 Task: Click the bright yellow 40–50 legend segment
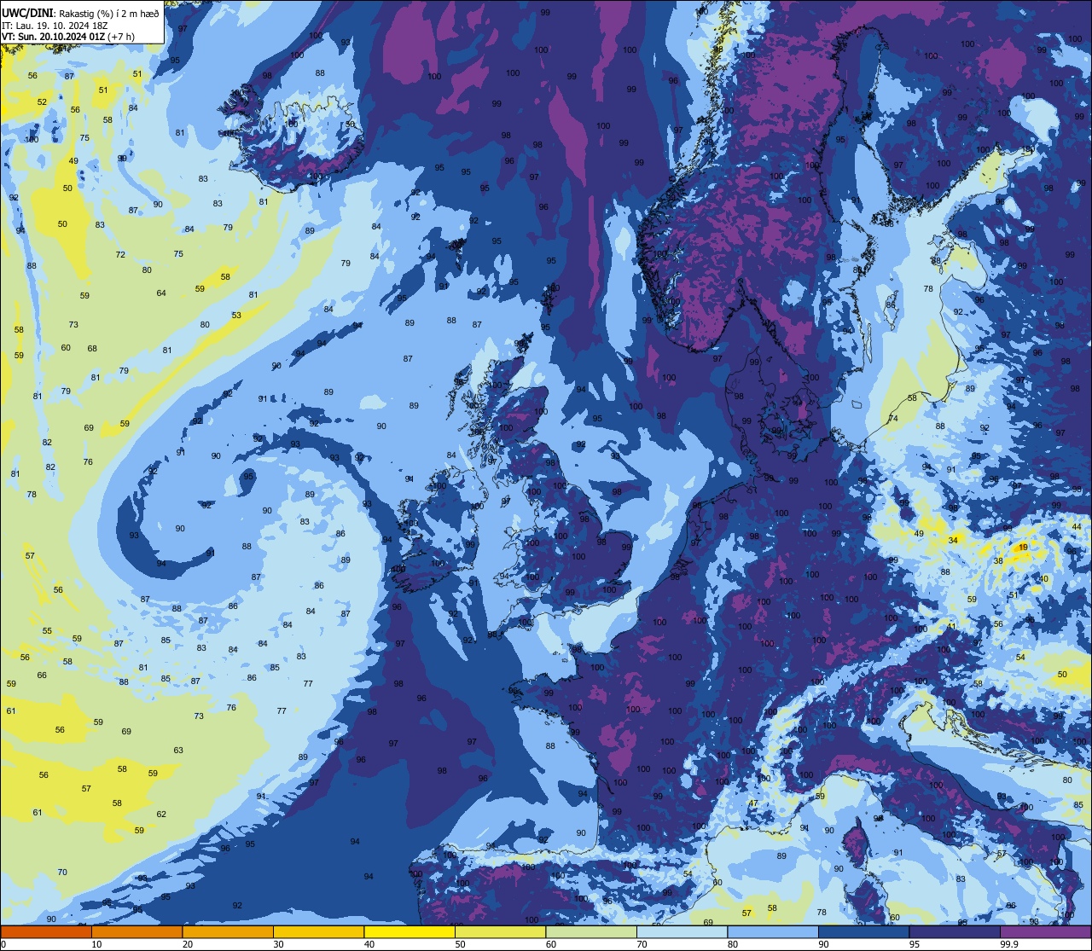(x=409, y=932)
